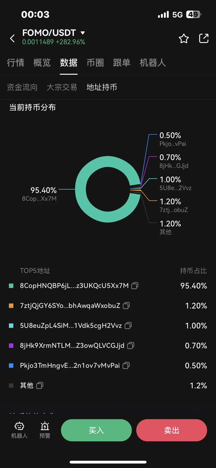Copy the 8CopHNQBP6jL address
The width and height of the screenshot is (216, 468).
coord(135,285)
